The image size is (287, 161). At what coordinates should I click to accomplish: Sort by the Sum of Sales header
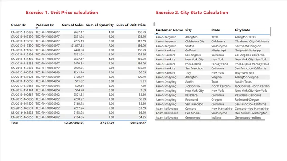[73, 25]
